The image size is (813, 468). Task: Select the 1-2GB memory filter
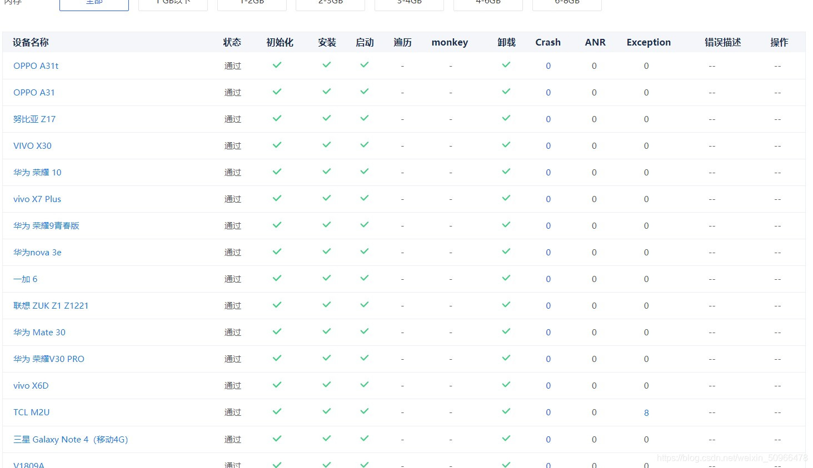[252, 3]
